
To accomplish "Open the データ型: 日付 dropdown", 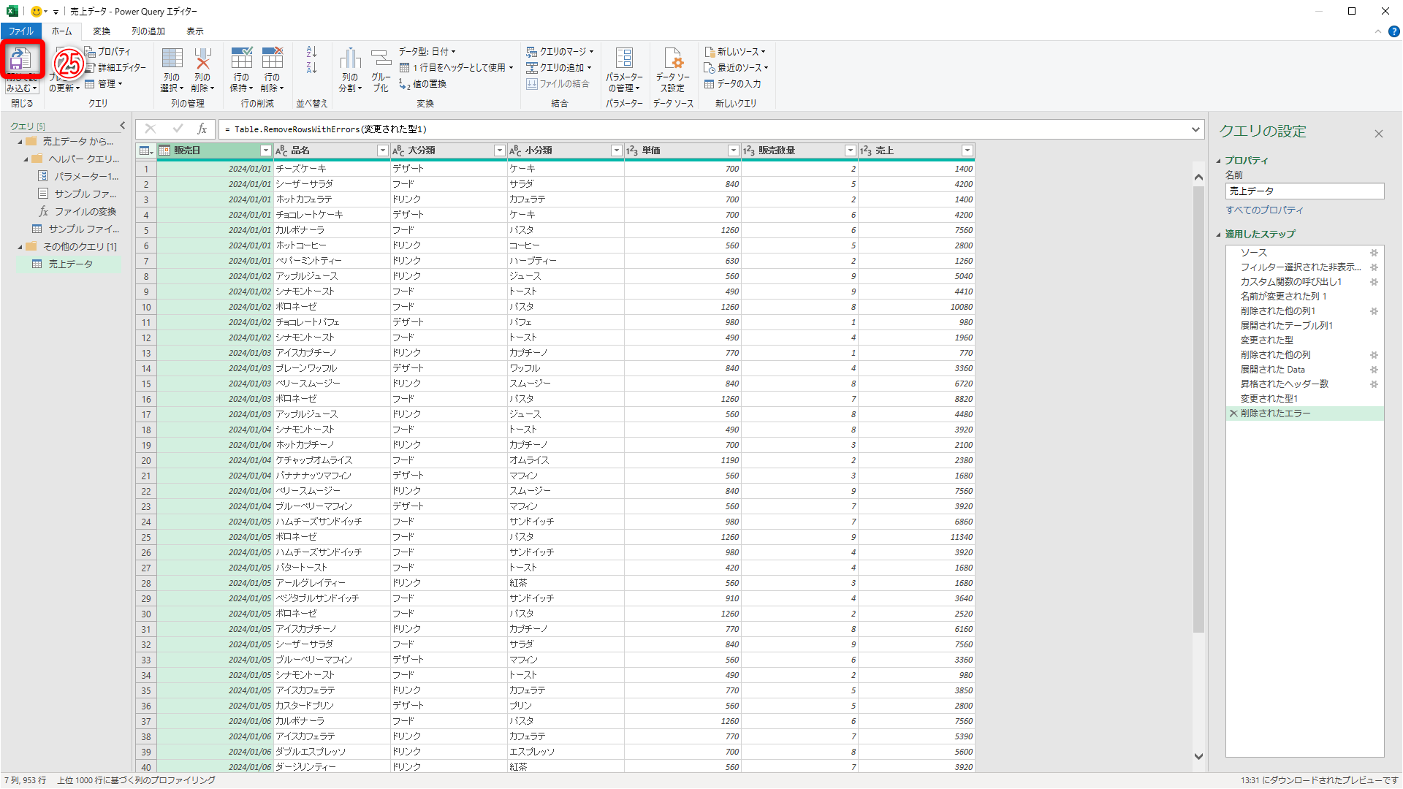I will (427, 52).
